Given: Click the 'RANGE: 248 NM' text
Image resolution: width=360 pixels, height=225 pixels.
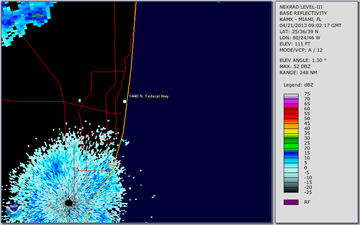Looking at the screenshot, I should [x=298, y=73].
